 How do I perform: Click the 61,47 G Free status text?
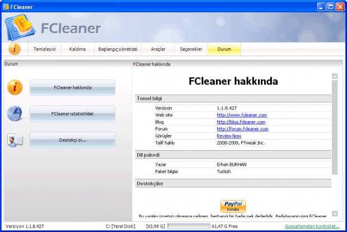[x=224, y=226]
